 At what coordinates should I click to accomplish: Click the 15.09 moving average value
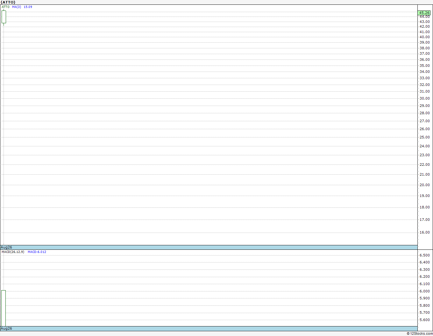[28, 7]
